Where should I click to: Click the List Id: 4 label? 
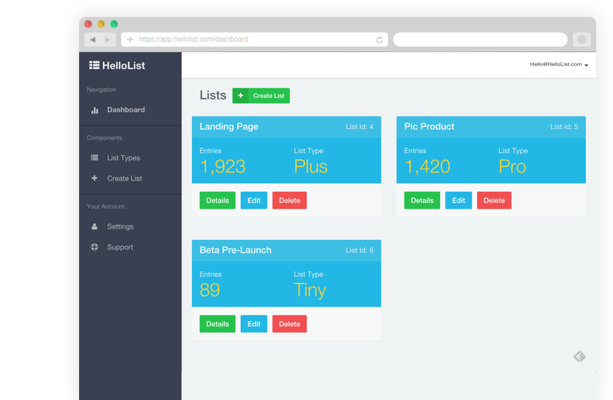[x=359, y=126]
